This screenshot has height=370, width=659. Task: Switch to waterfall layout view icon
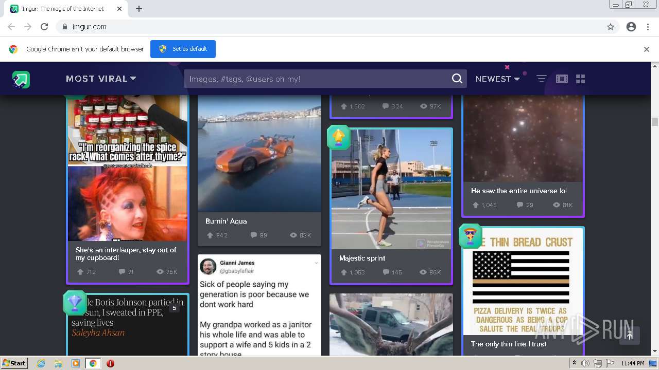(562, 79)
